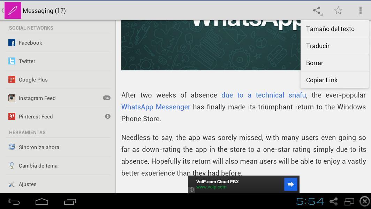Click Ajustes label text

[28, 184]
